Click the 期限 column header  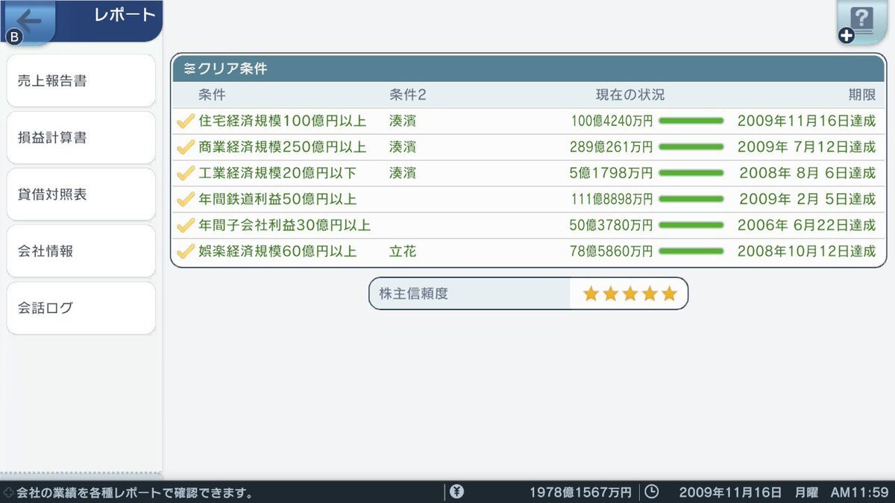[862, 95]
